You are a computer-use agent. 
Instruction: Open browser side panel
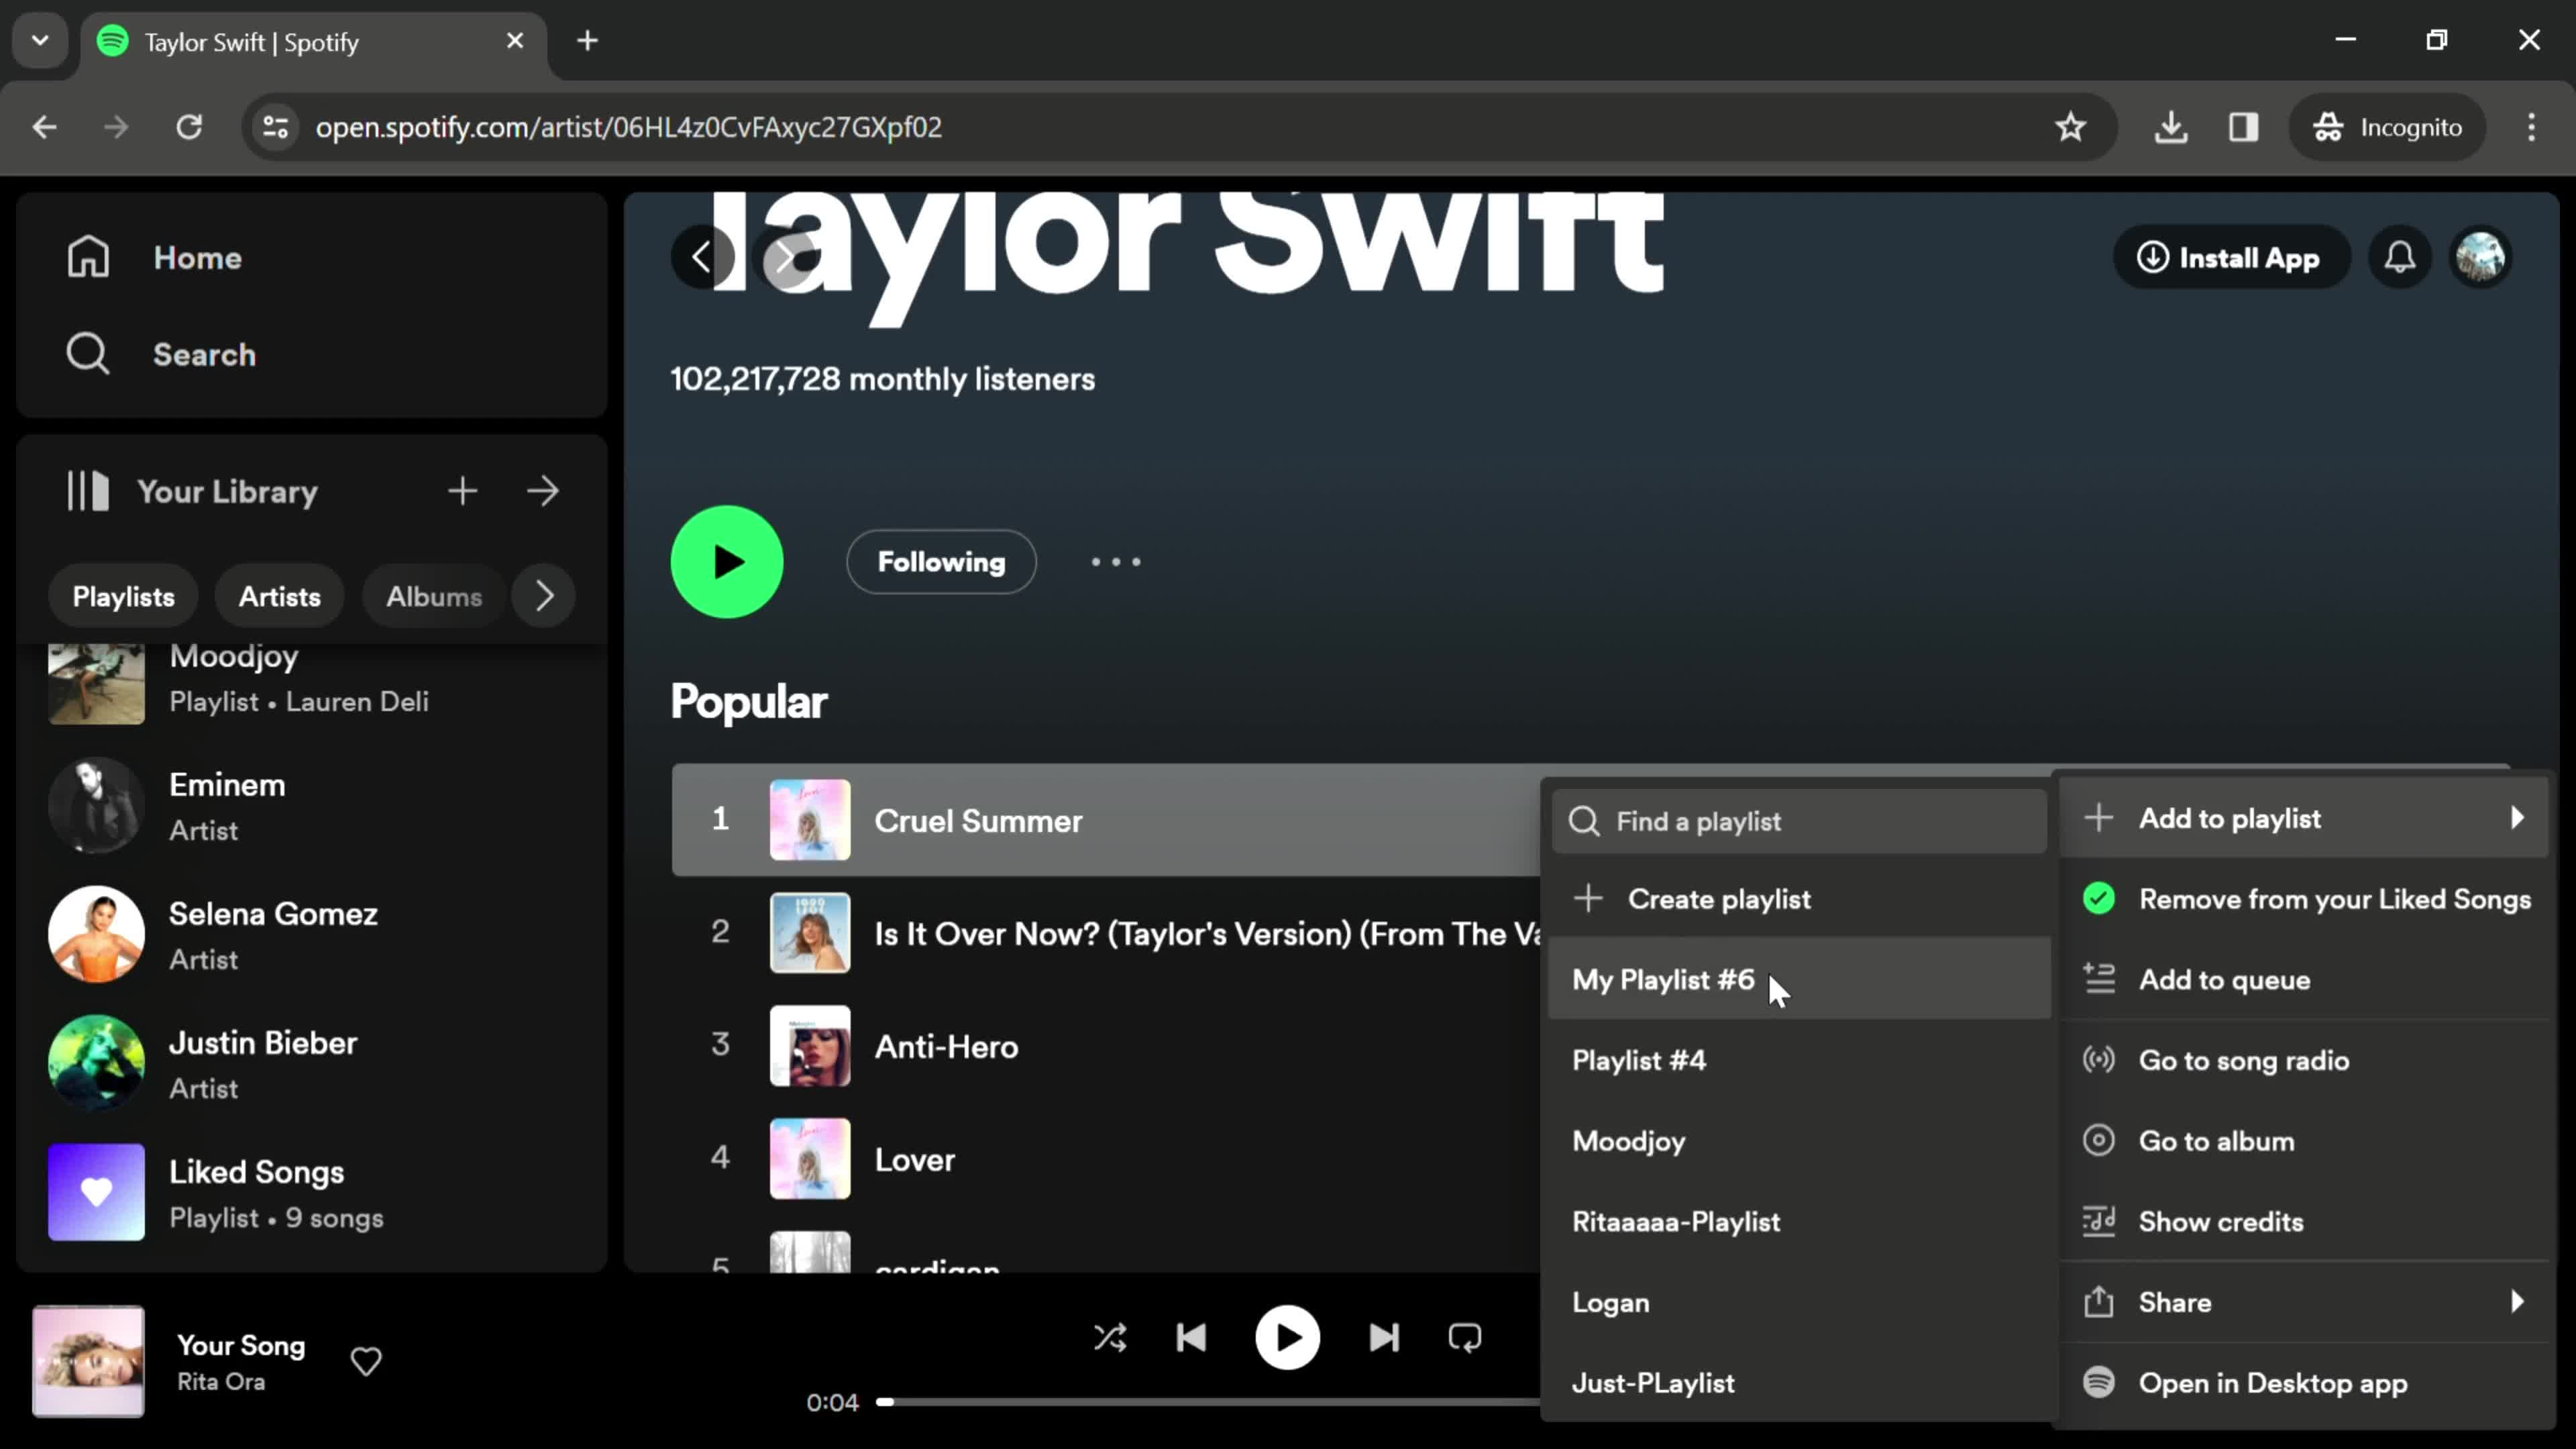[x=2244, y=127]
